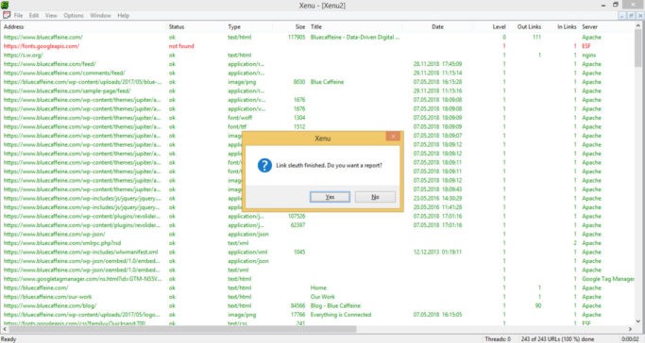Click the blue question mark dialog icon
Screen dimensions: 645x343
coord(264,165)
